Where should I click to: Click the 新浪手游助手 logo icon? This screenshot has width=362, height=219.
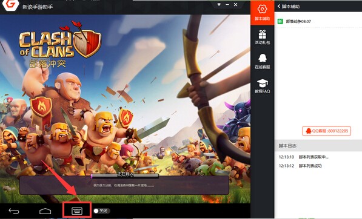[x=10, y=5]
